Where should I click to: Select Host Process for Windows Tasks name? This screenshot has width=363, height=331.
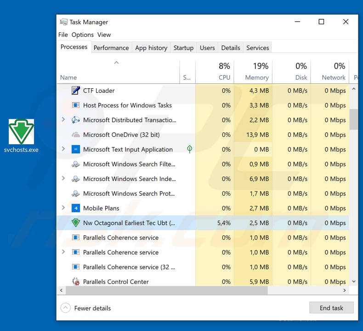pyautogui.click(x=127, y=105)
